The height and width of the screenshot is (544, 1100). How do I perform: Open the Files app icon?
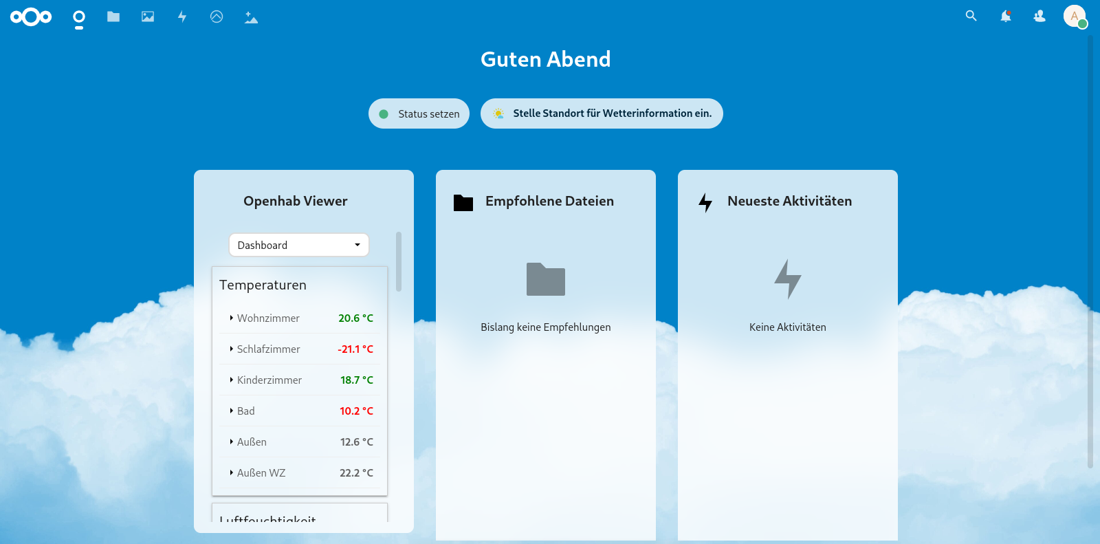pos(113,17)
